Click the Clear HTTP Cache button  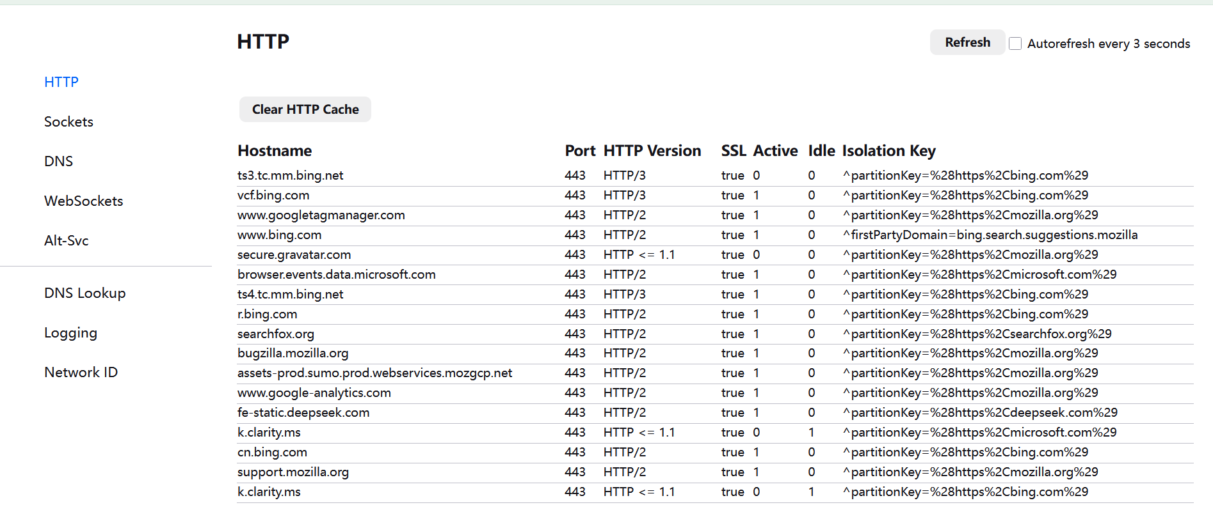305,109
